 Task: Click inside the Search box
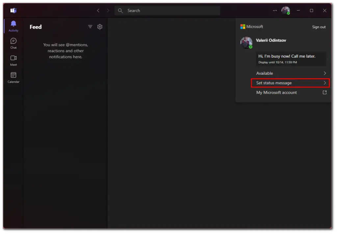[167, 11]
